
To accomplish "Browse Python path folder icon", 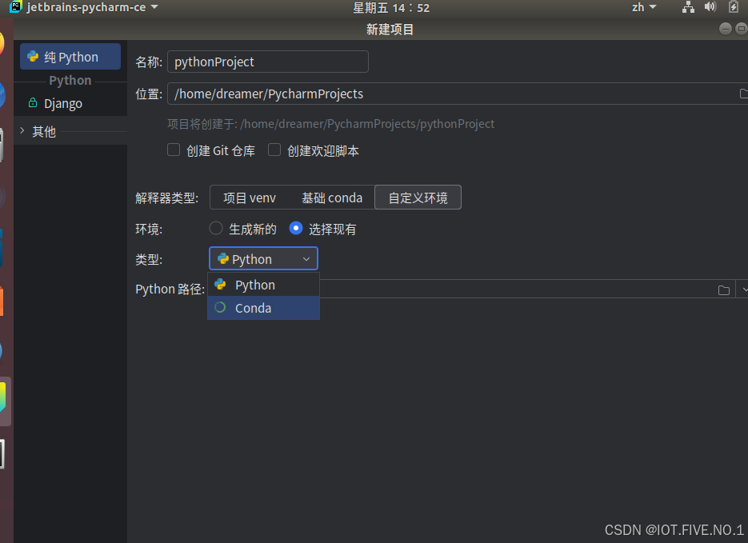I will (724, 289).
